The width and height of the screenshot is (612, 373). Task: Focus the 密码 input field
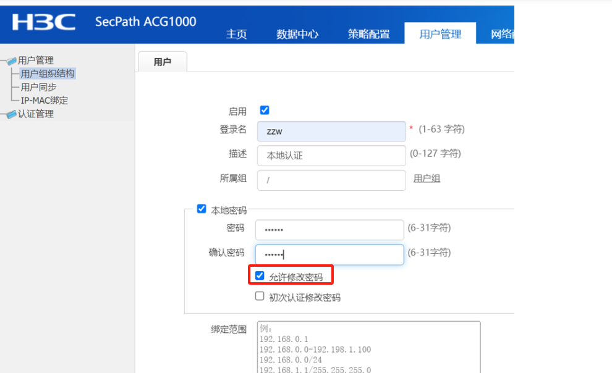(x=329, y=230)
